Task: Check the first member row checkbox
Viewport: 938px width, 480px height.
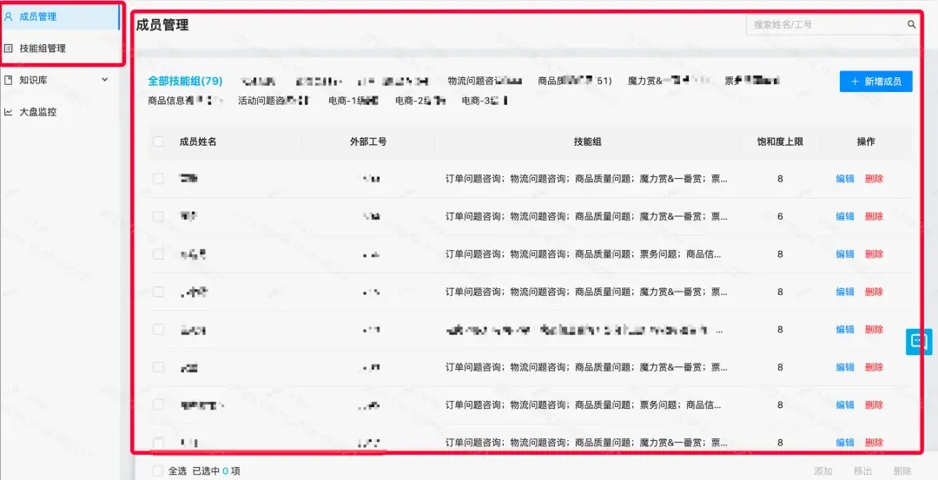Action: (x=159, y=178)
